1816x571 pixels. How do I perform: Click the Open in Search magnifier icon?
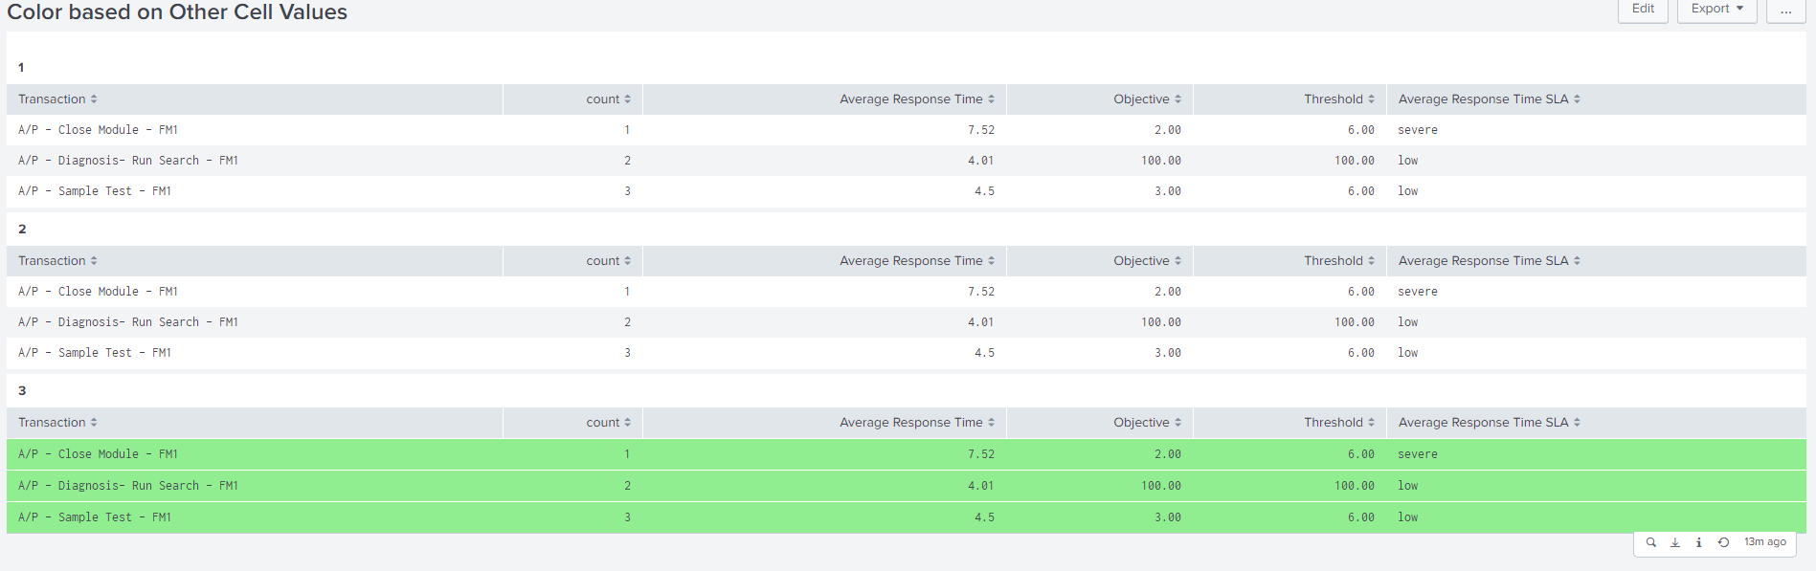pyautogui.click(x=1650, y=542)
